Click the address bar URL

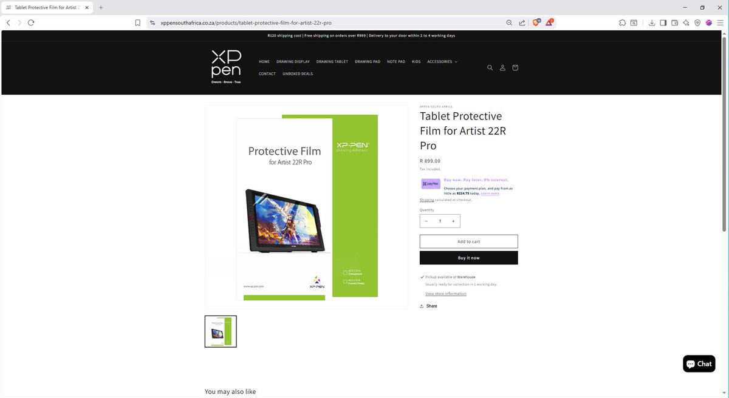[246, 22]
